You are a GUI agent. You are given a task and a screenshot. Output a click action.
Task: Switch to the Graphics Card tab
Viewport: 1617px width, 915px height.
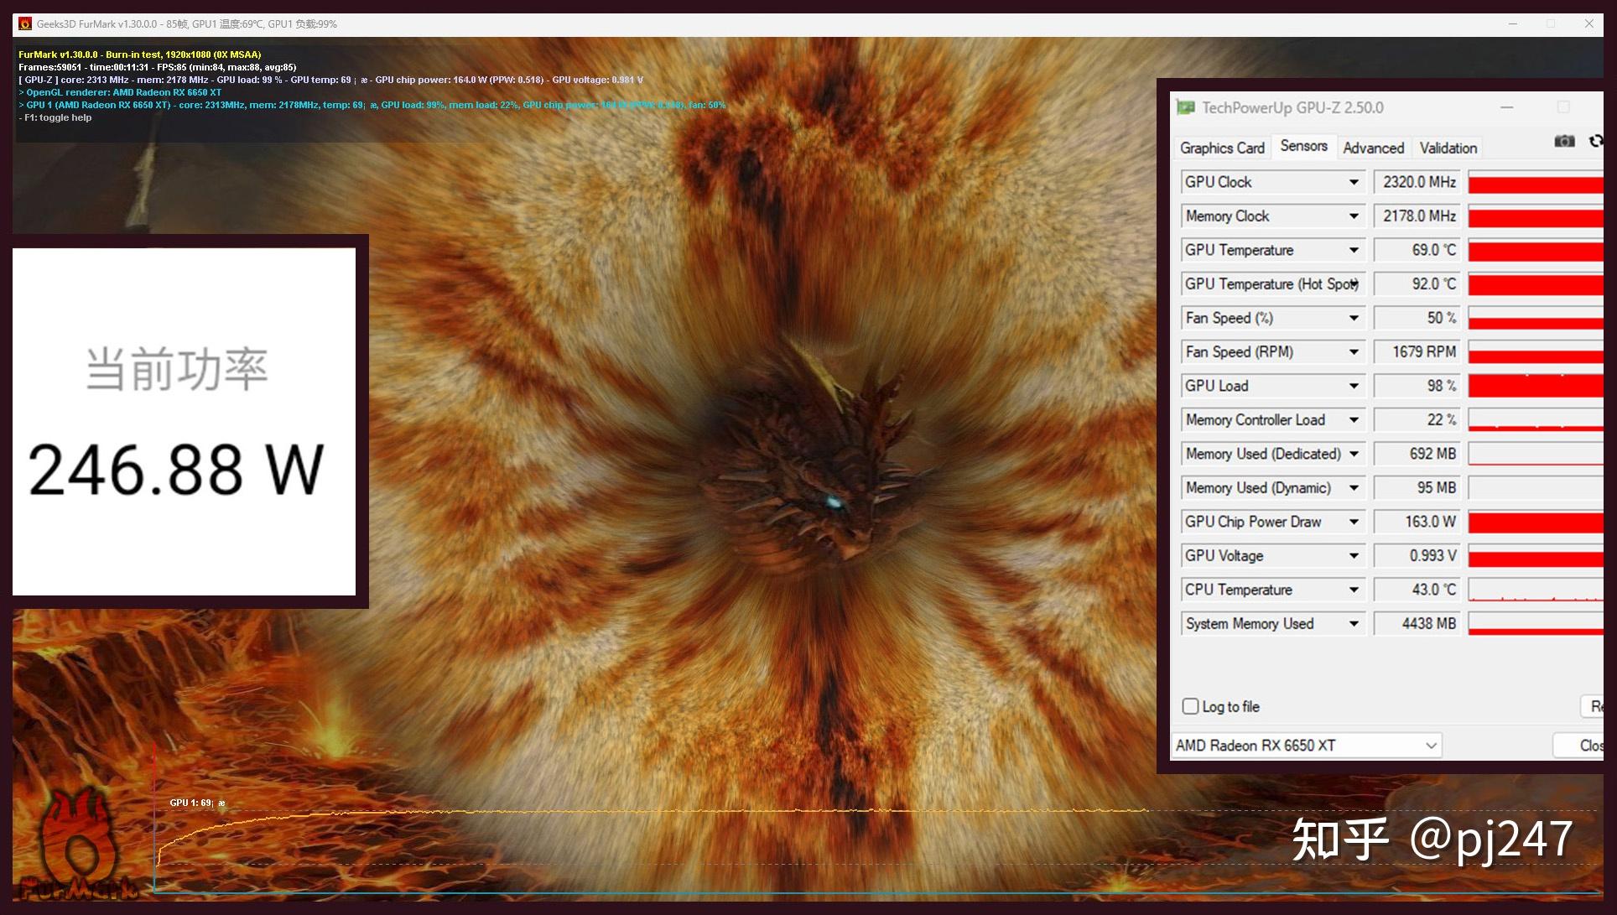(1222, 148)
